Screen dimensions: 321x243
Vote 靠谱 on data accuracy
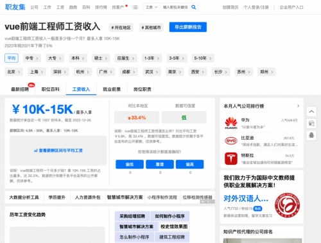(x=160, y=164)
